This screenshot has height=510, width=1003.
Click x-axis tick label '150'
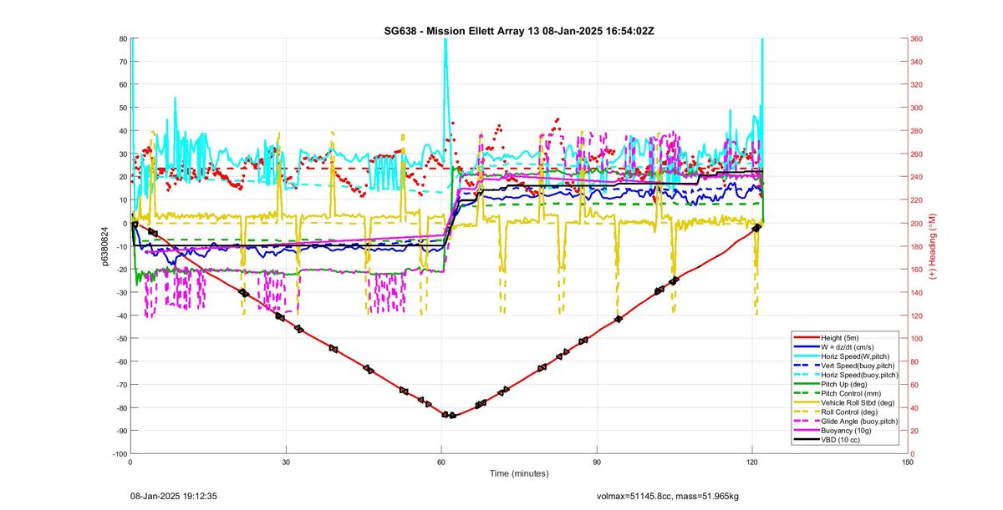click(x=908, y=462)
